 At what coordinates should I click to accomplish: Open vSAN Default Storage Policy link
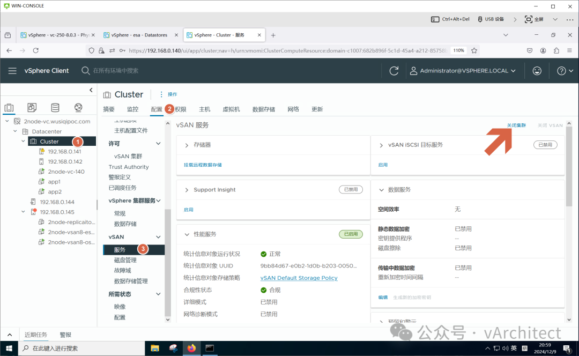[299, 278]
